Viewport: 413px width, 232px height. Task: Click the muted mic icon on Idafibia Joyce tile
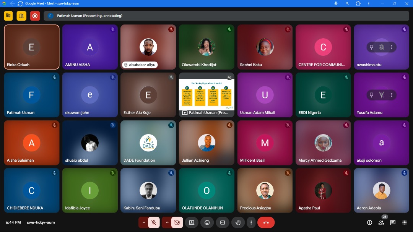[x=113, y=173]
